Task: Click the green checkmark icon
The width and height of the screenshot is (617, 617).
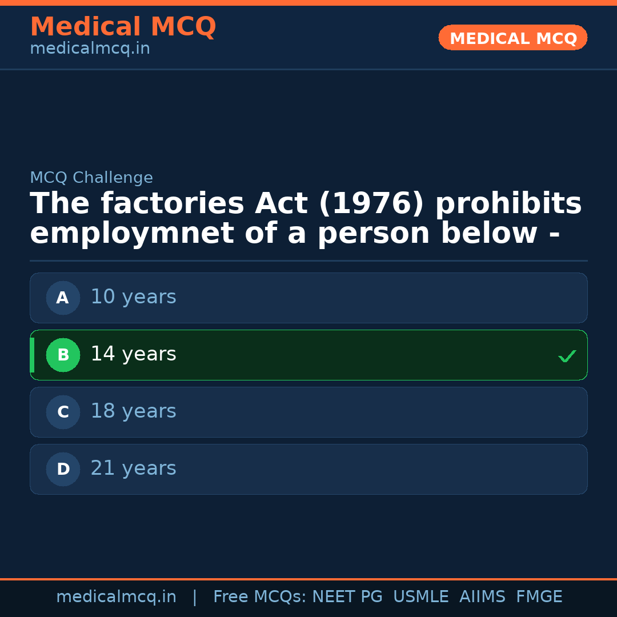Action: click(x=567, y=356)
